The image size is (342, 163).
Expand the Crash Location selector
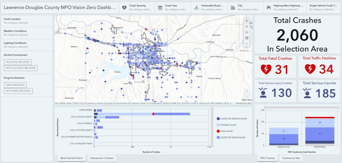pos(26,21)
